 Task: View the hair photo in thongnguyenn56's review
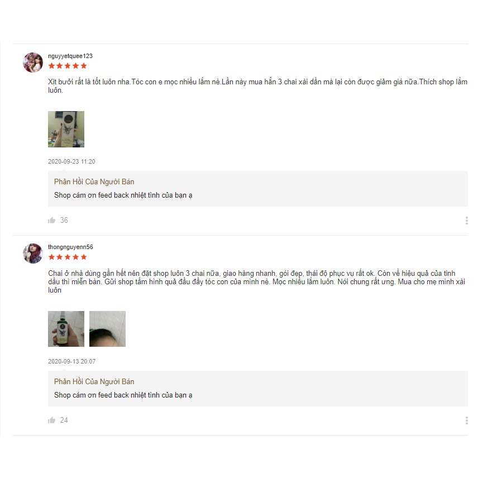[107, 329]
